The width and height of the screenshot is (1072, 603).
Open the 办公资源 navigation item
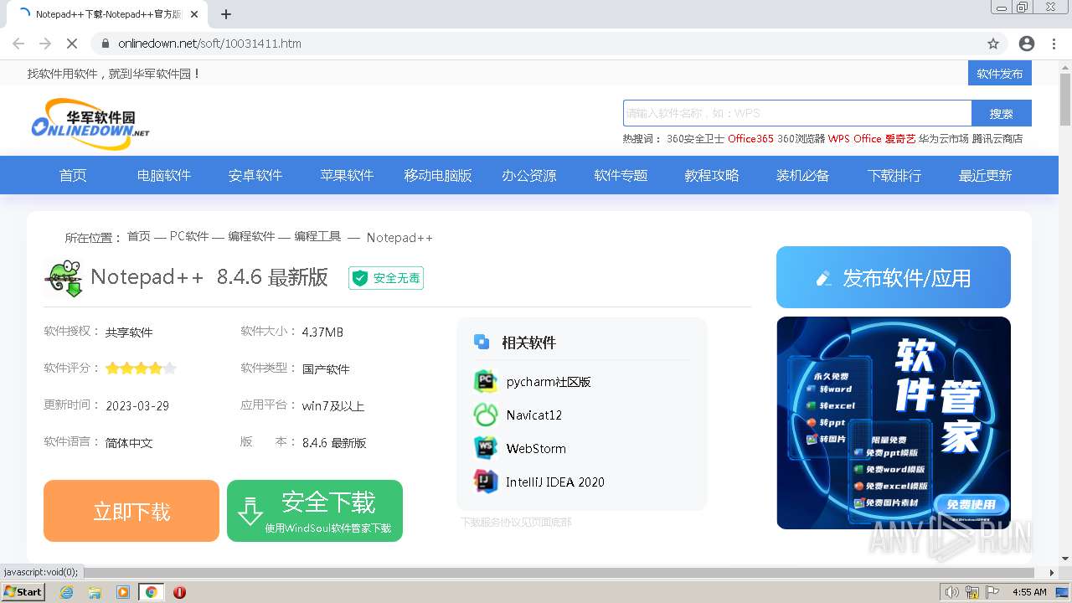click(529, 175)
